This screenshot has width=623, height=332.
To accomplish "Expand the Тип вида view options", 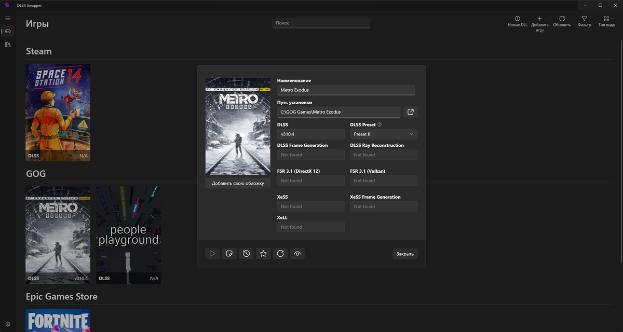I will [606, 21].
